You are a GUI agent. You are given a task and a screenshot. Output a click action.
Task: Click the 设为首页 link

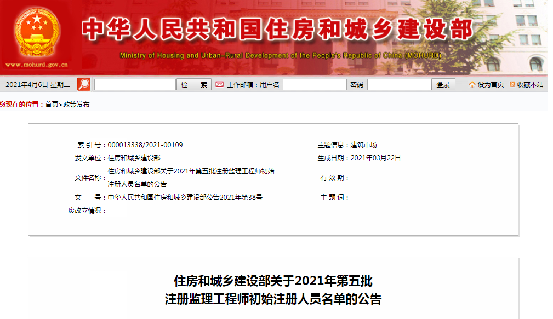pos(491,84)
